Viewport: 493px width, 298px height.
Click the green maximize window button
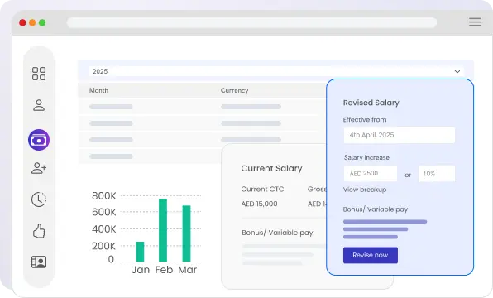42,22
